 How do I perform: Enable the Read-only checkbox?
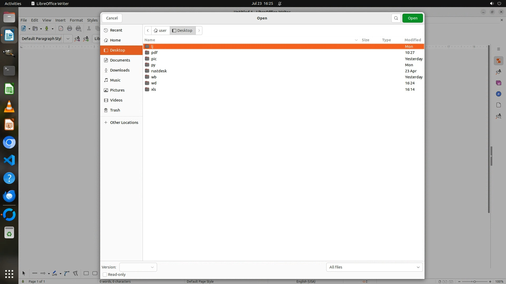pos(105,275)
